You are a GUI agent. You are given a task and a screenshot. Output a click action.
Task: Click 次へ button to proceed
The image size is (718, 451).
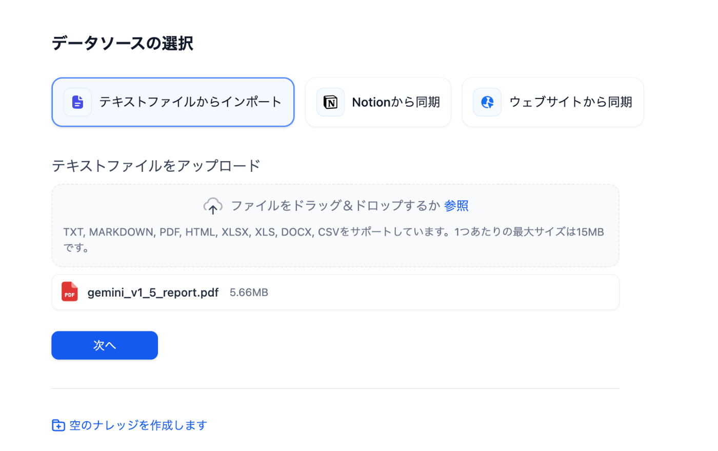[105, 345]
